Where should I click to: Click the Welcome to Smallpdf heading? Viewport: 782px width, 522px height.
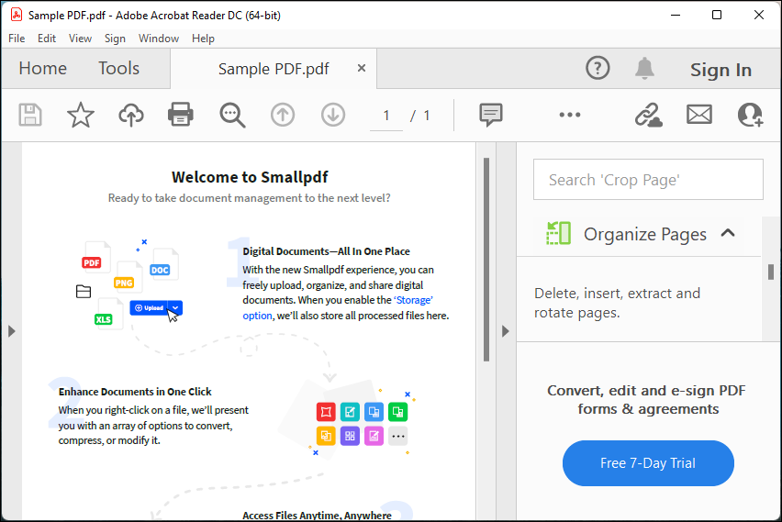(x=250, y=177)
